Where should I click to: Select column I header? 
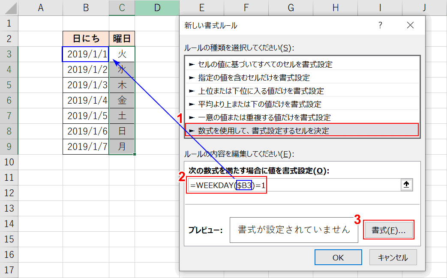point(380,8)
